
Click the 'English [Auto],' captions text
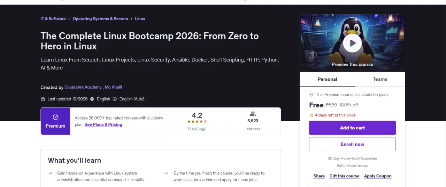point(132,99)
